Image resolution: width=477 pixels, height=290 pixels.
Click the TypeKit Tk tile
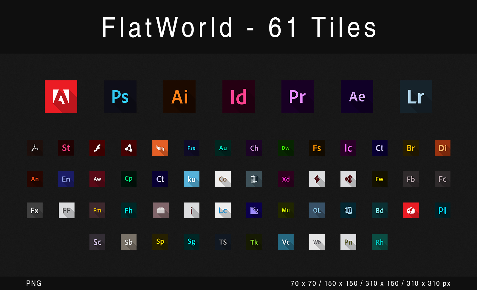click(x=254, y=242)
